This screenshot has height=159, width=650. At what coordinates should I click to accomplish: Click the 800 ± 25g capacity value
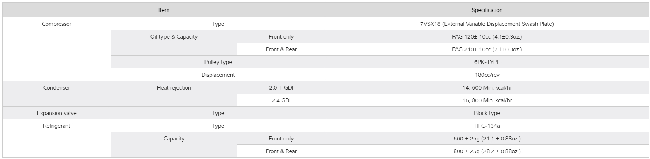(487, 151)
